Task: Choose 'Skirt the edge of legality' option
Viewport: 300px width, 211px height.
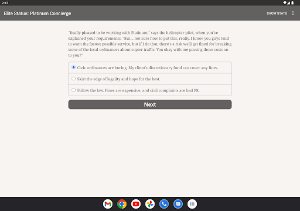Action: [x=150, y=79]
